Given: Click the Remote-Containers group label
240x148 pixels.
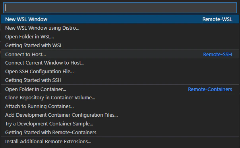Looking at the screenshot, I should click(210, 89).
